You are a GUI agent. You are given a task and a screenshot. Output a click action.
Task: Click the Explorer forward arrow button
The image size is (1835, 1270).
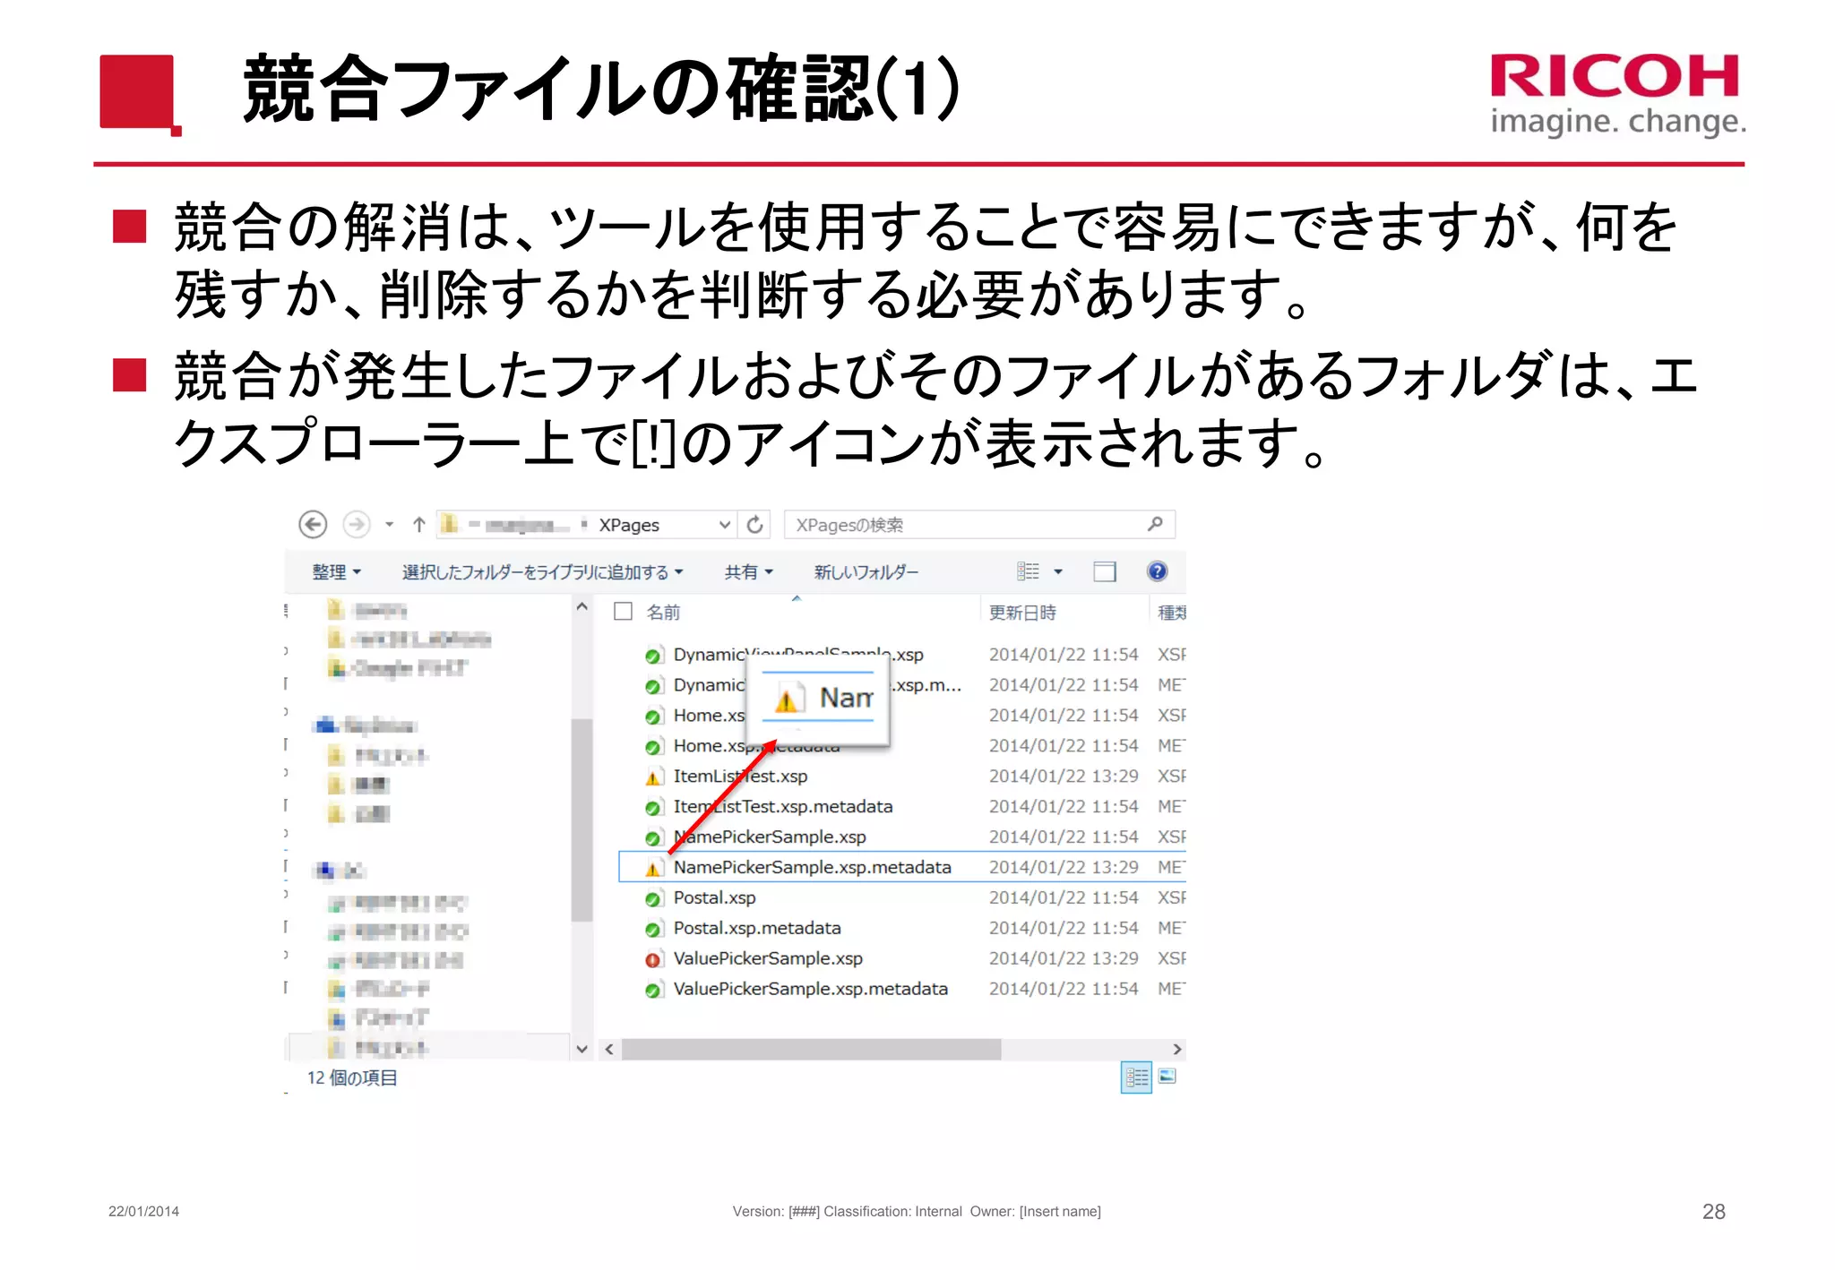(x=357, y=524)
